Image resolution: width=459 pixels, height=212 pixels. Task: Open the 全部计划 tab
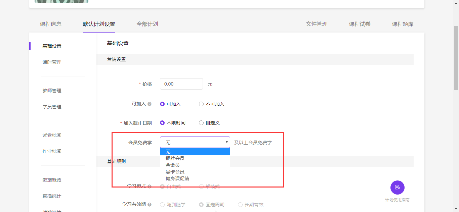pos(147,24)
